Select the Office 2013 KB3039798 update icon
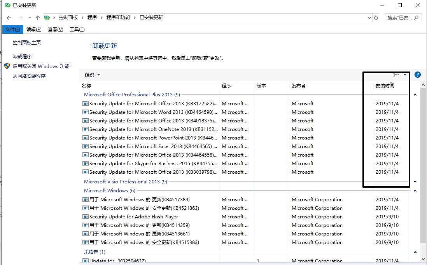 tap(86, 172)
